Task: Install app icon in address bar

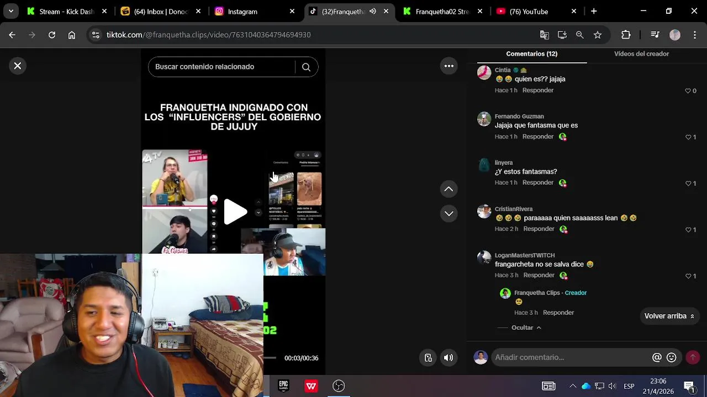Action: click(562, 35)
